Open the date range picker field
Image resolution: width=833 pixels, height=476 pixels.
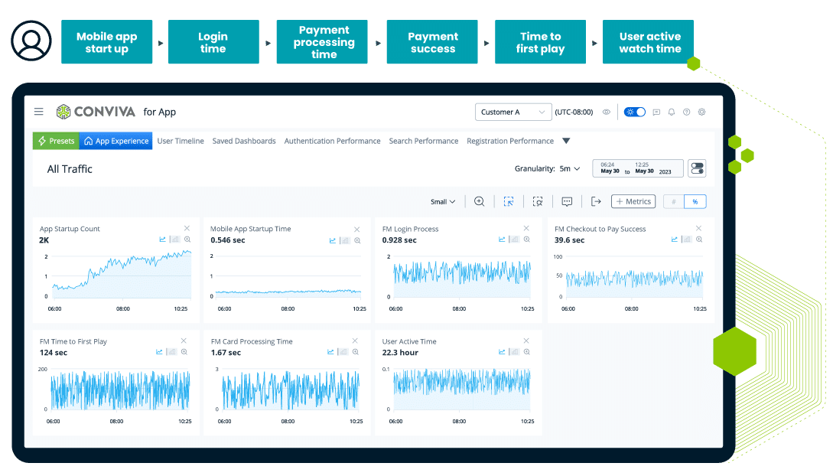point(638,168)
